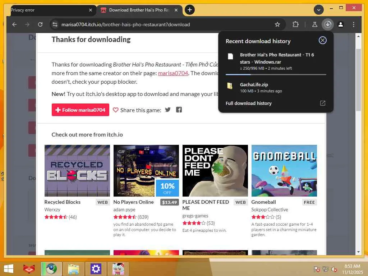Open the Chromium browser taskbar icon

tap(51, 269)
